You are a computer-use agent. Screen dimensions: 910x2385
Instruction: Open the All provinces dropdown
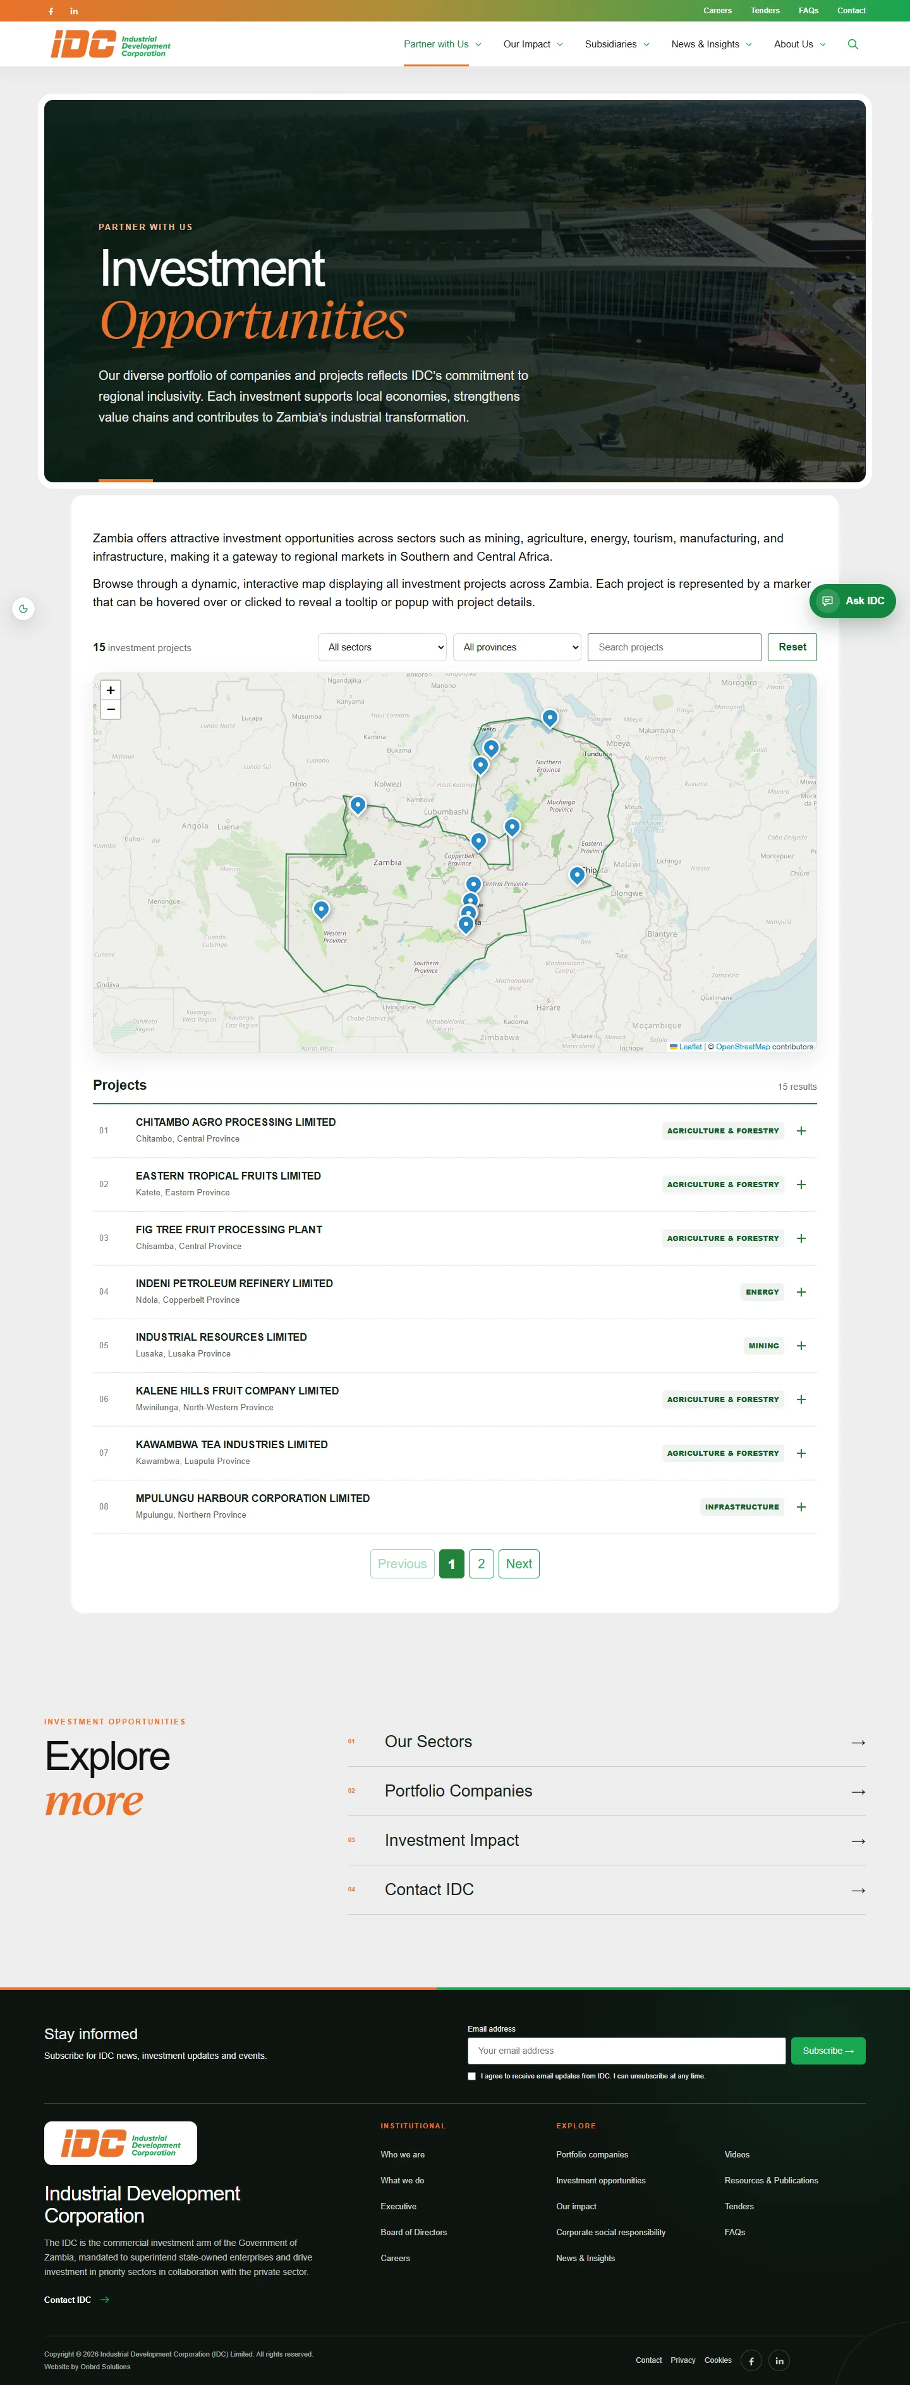tap(518, 647)
